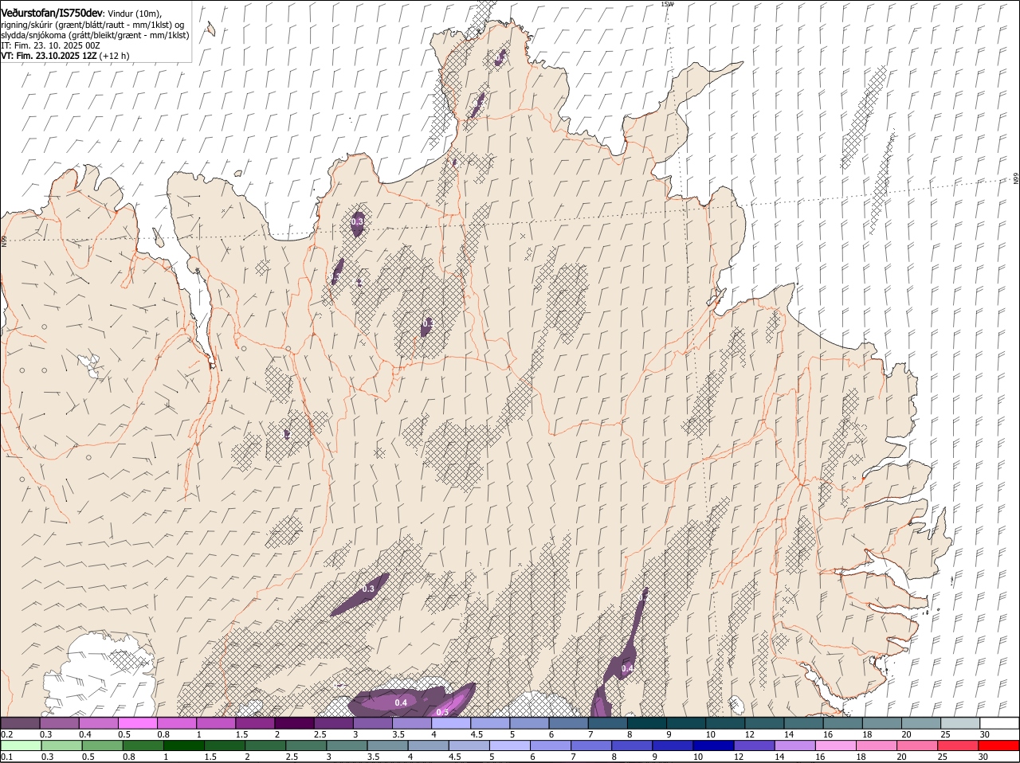Click lower scale swatch between 18 and 20
Image resolution: width=1020 pixels, height=763 pixels.
(x=878, y=746)
